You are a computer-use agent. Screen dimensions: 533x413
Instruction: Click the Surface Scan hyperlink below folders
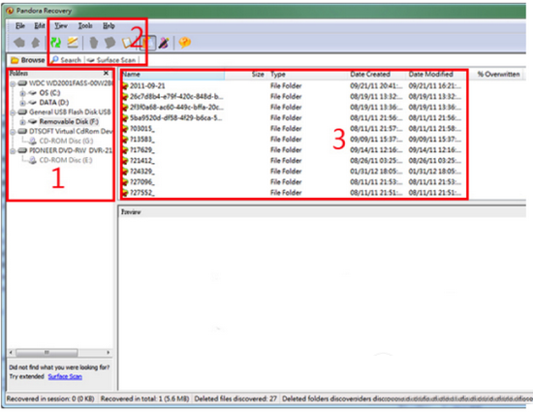click(x=65, y=376)
